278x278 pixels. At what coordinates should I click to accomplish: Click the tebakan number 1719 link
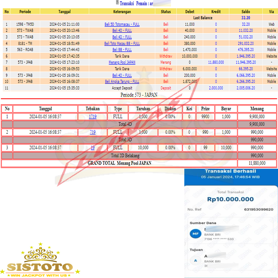(x=93, y=117)
